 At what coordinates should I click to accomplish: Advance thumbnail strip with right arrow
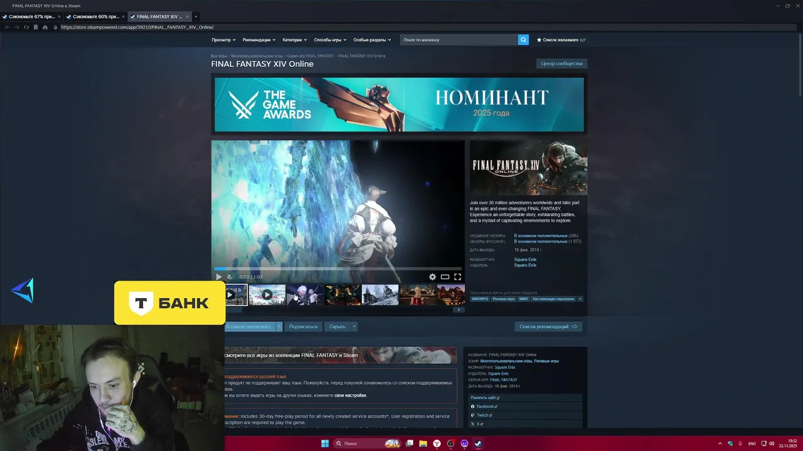(x=459, y=309)
